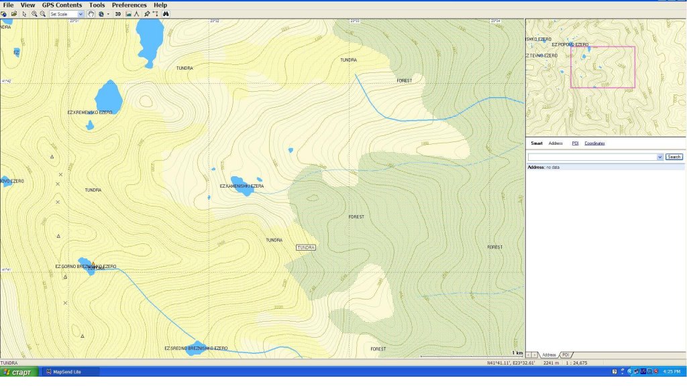The height and width of the screenshot is (386, 687).
Task: Click the open folder toolbar icon
Action: coord(14,14)
